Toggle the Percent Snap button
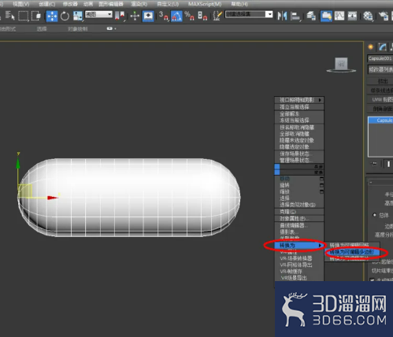This screenshot has width=393, height=337. (189, 16)
